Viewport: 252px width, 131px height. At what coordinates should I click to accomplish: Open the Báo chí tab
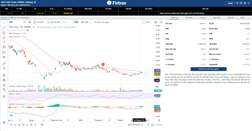click(x=230, y=17)
